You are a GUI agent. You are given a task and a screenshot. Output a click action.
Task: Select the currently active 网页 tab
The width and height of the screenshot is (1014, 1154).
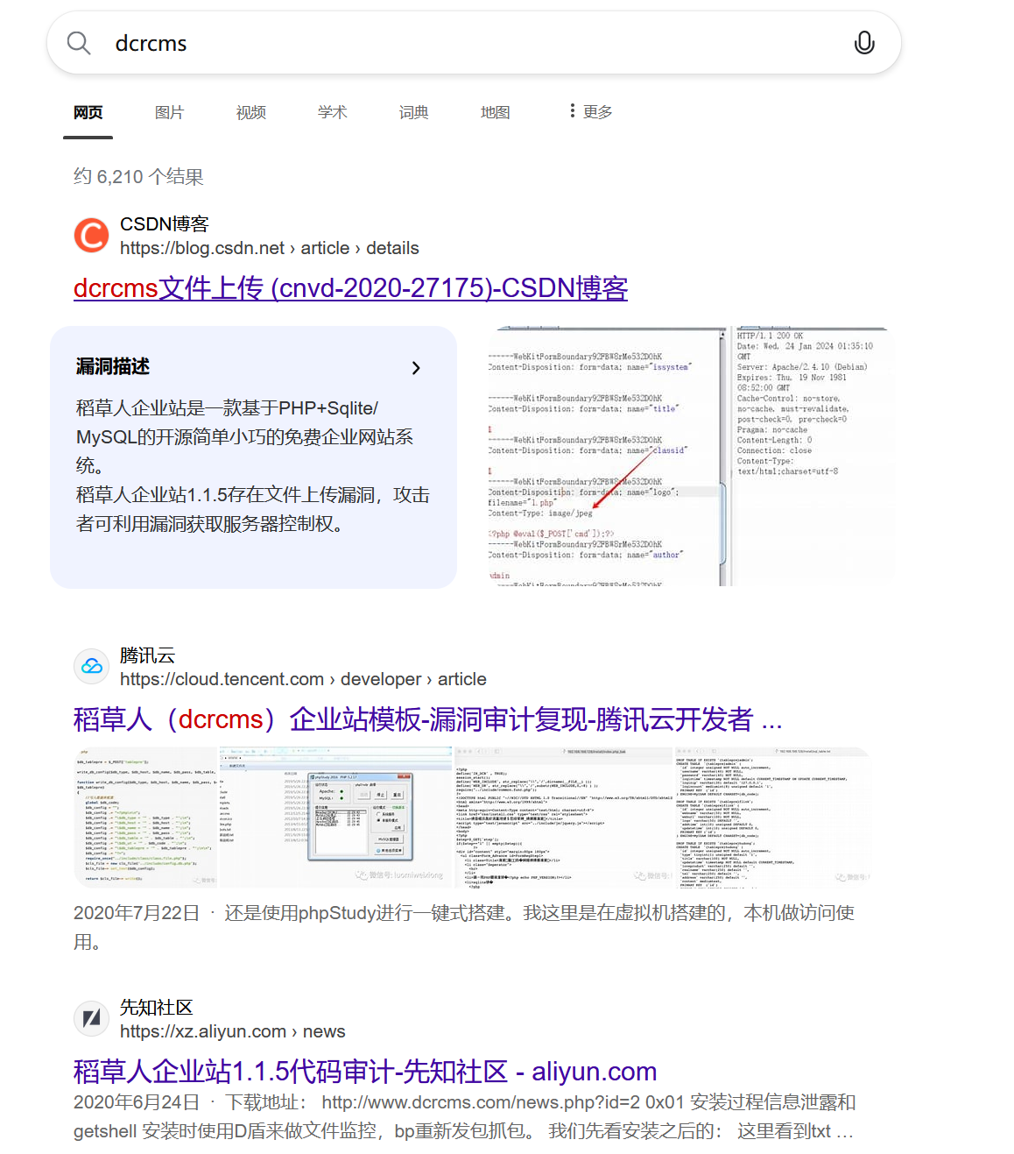click(x=88, y=112)
